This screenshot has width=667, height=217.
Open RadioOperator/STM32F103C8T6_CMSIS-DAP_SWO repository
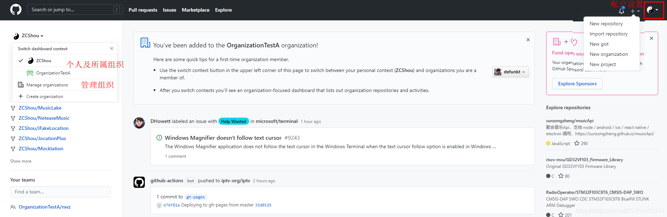[x=594, y=192]
